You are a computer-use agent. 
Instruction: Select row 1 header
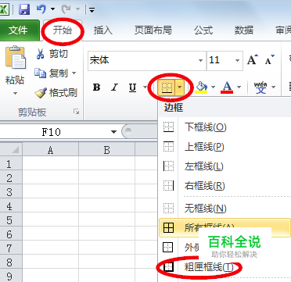pos(11,164)
